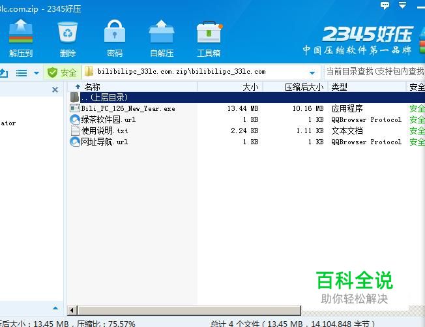Screen dimensions: 425x327
Task: Click the zip folder icon in address bar
Action: pyautogui.click(x=89, y=72)
